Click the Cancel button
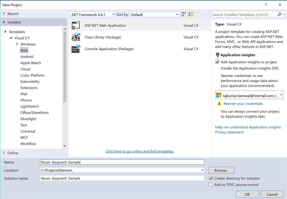287x199 pixels. (x=272, y=194)
